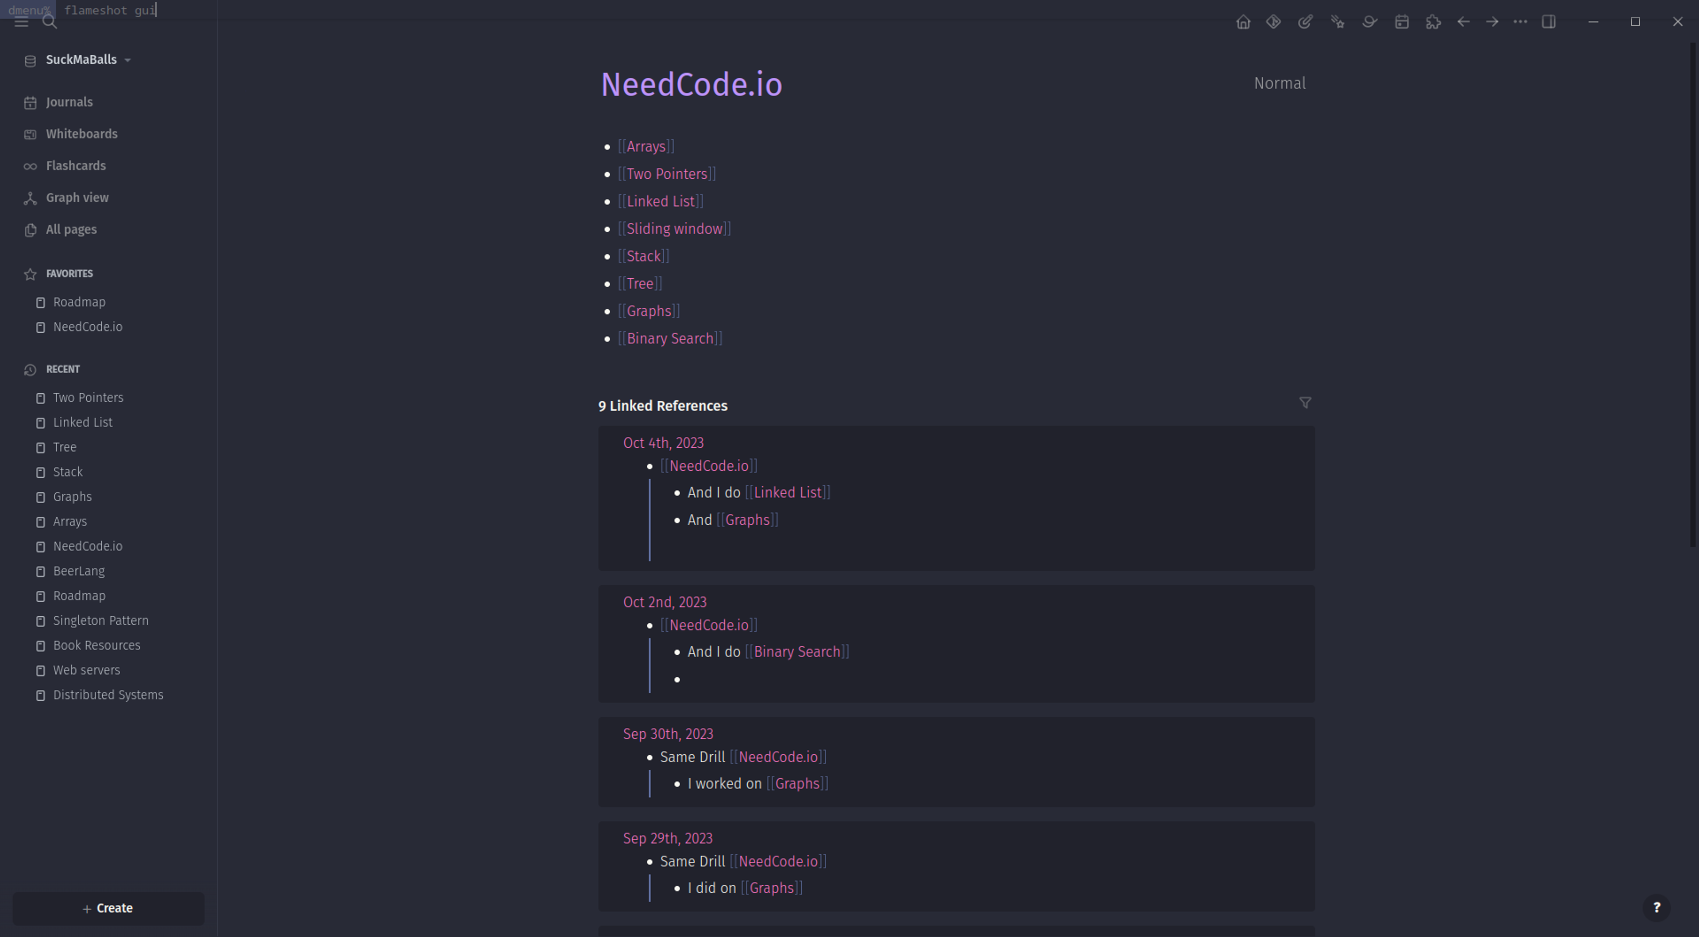Click the Home icon in toolbar

[x=1242, y=23]
